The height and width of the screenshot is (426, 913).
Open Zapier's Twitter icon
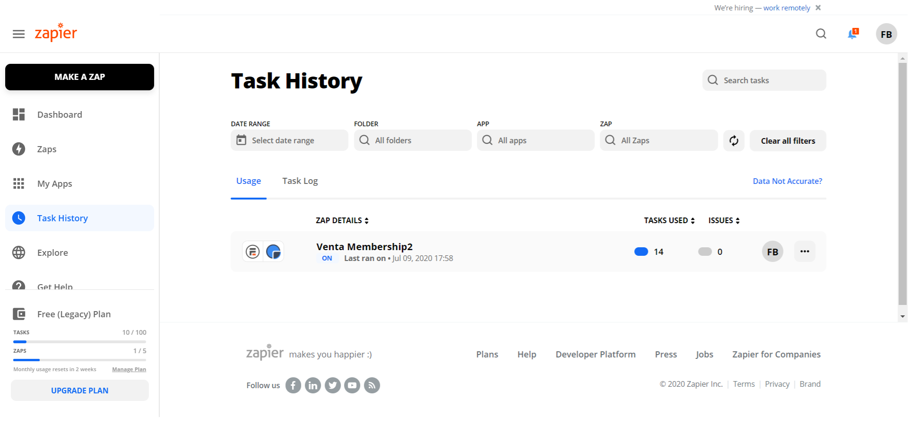[x=333, y=385]
